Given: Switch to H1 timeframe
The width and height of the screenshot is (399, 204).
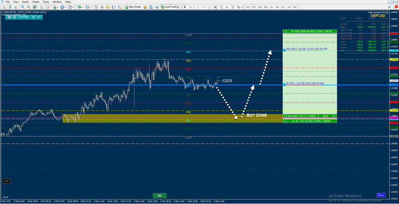Looking at the screenshot, I should click(x=271, y=7).
